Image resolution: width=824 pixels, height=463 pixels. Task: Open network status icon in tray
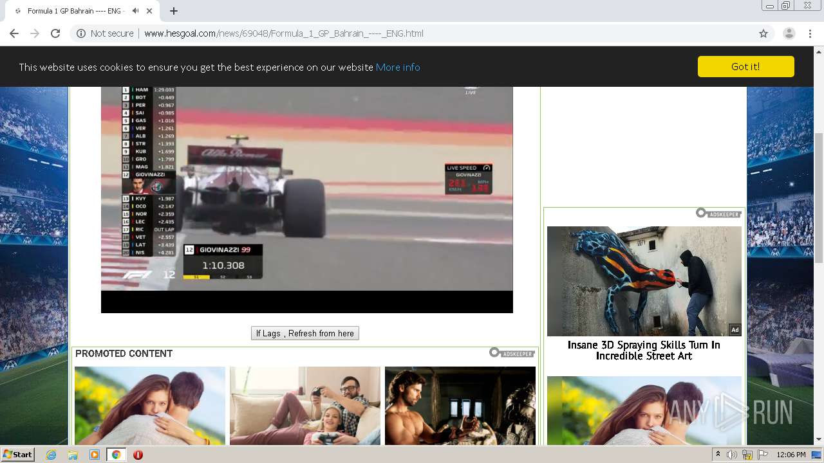point(747,455)
